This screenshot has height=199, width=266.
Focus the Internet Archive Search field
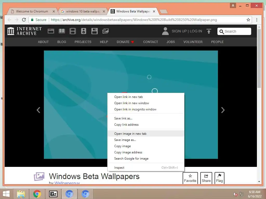pyautogui.click(x=234, y=31)
